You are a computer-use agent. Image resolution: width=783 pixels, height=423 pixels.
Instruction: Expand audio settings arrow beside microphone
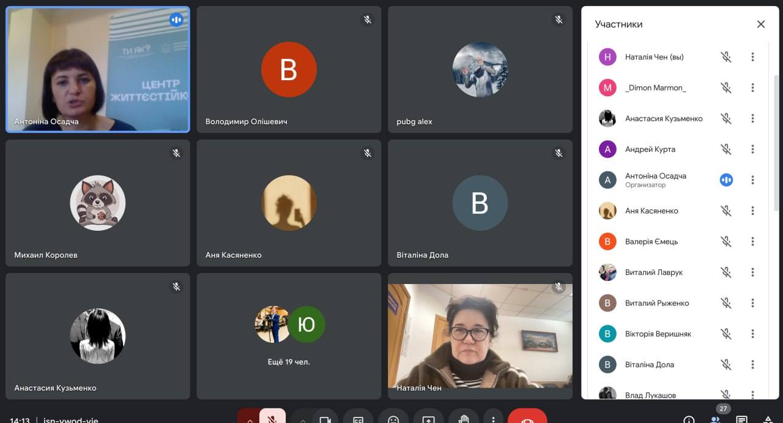[249, 419]
